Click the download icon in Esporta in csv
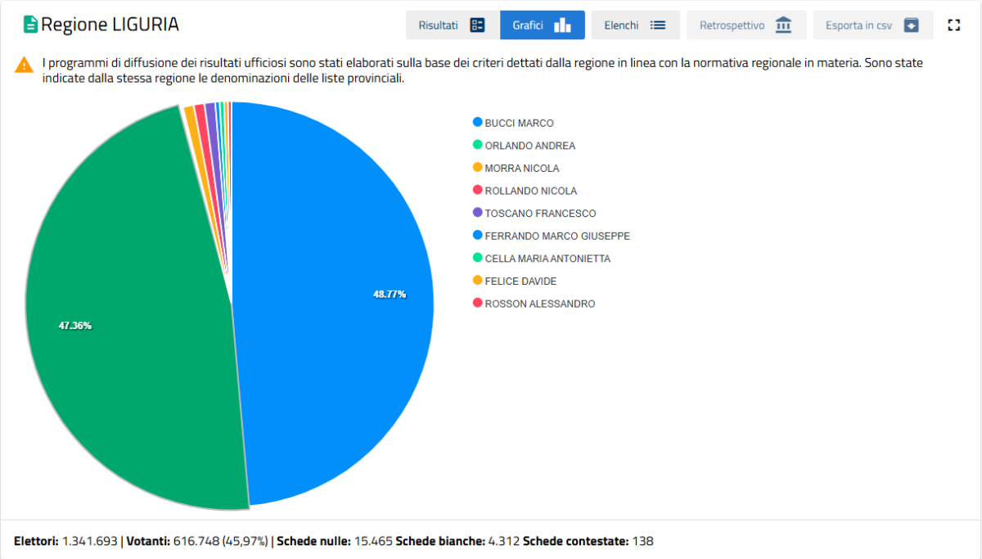This screenshot has height=559, width=982. (x=912, y=25)
